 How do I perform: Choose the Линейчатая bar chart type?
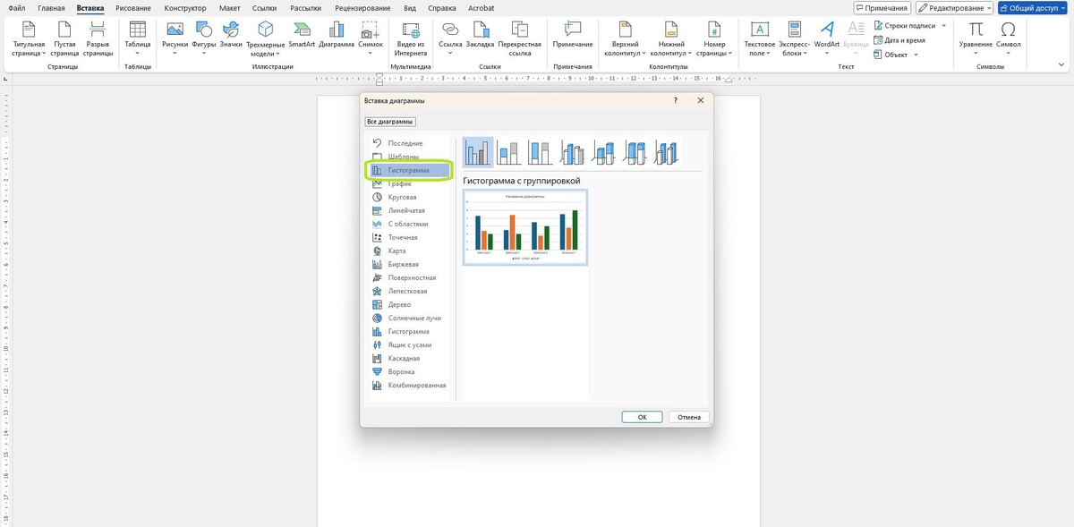pos(410,210)
